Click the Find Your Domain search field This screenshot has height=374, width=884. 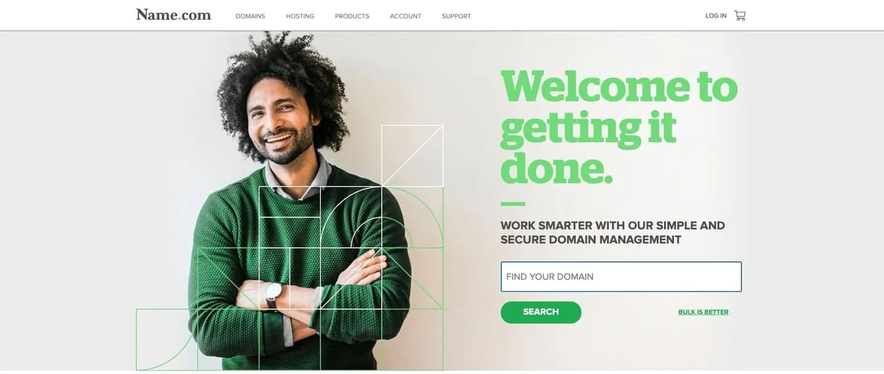[621, 277]
